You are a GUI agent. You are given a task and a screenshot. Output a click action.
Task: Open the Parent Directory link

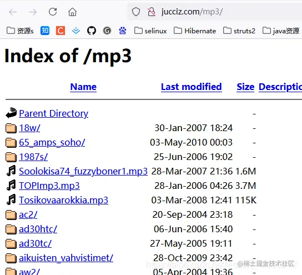coord(53,113)
